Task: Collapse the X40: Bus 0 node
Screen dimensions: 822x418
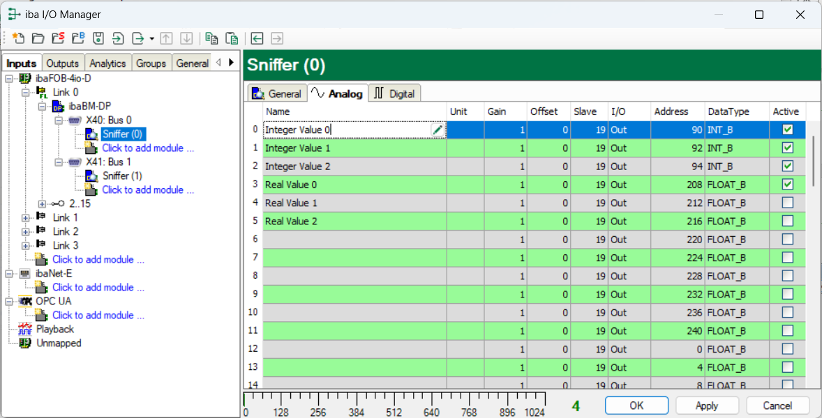Action: tap(59, 120)
